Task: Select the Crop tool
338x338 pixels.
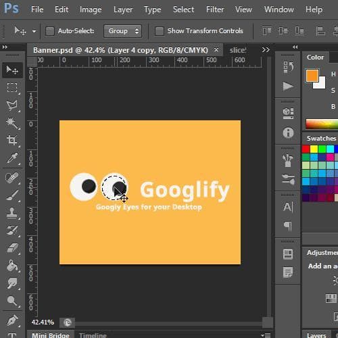Action: [x=12, y=140]
